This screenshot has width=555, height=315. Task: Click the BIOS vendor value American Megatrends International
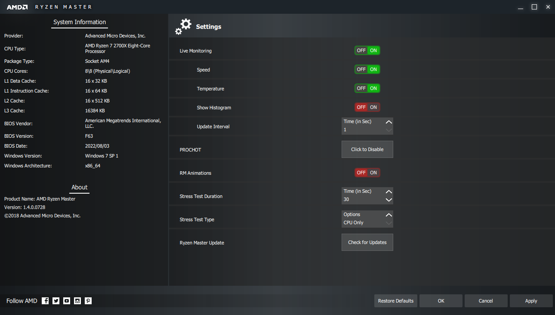123,124
